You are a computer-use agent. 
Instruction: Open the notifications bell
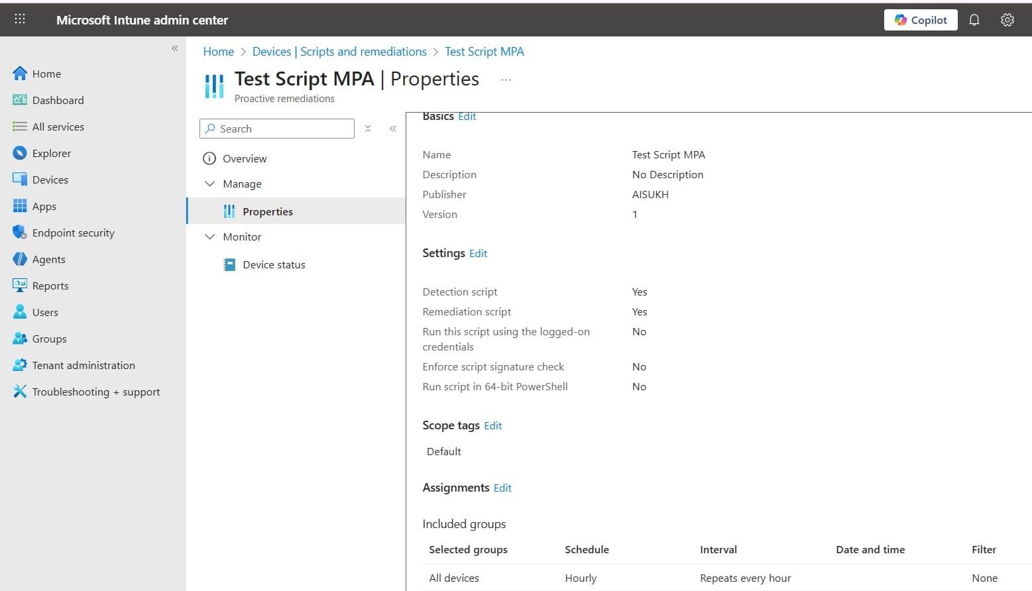[x=974, y=20]
